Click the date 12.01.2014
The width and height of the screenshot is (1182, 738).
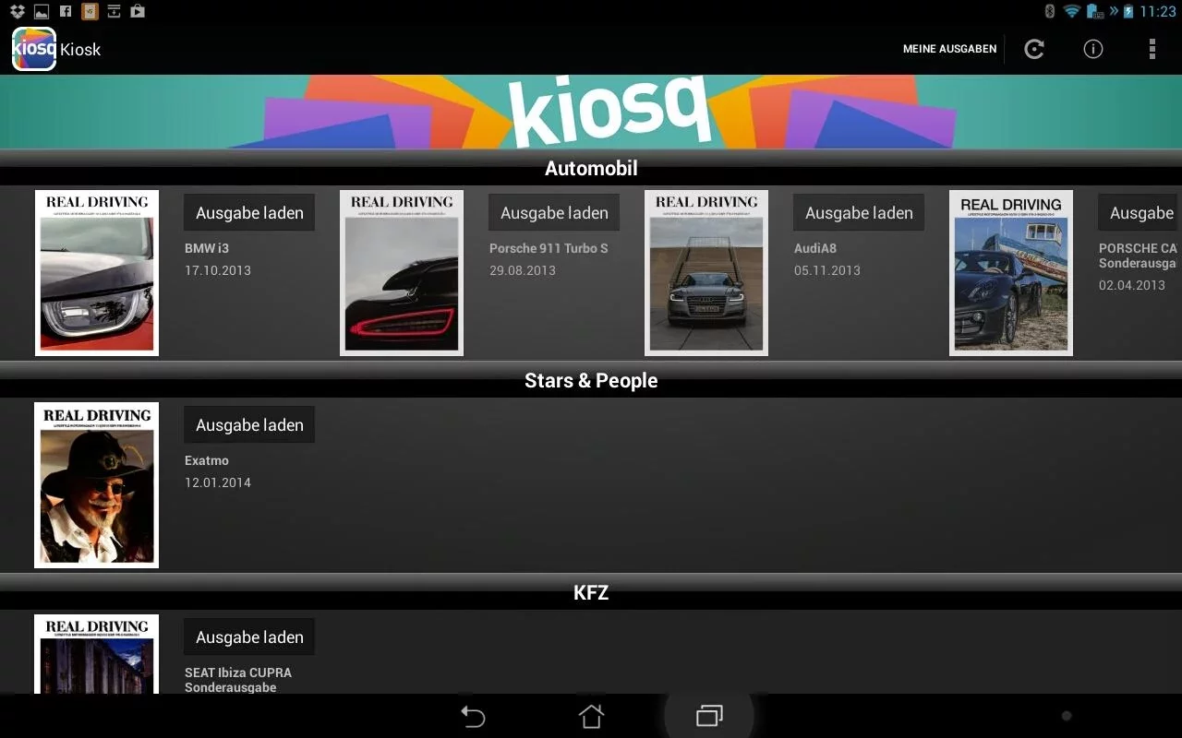[218, 482]
